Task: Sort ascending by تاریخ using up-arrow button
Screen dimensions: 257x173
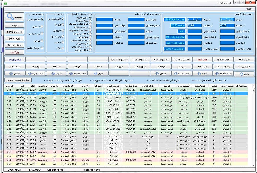Action: 244,74
